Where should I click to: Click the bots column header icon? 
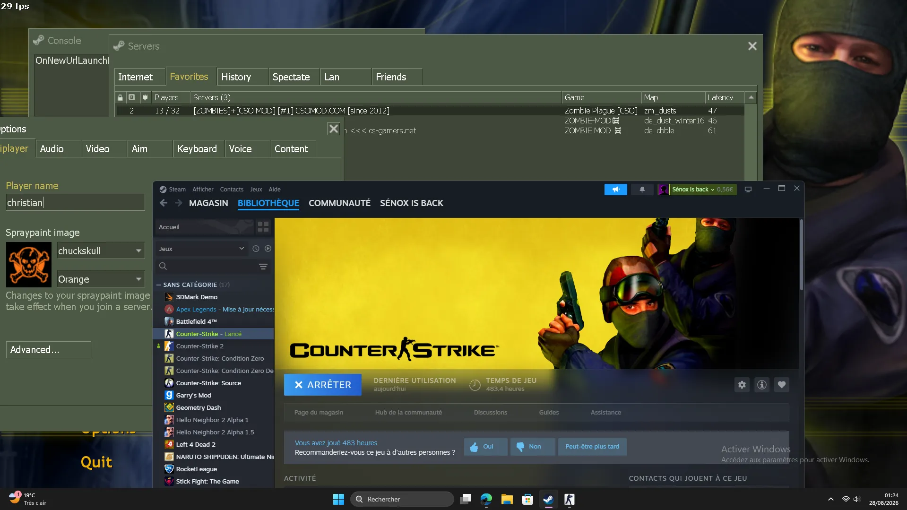coord(132,97)
